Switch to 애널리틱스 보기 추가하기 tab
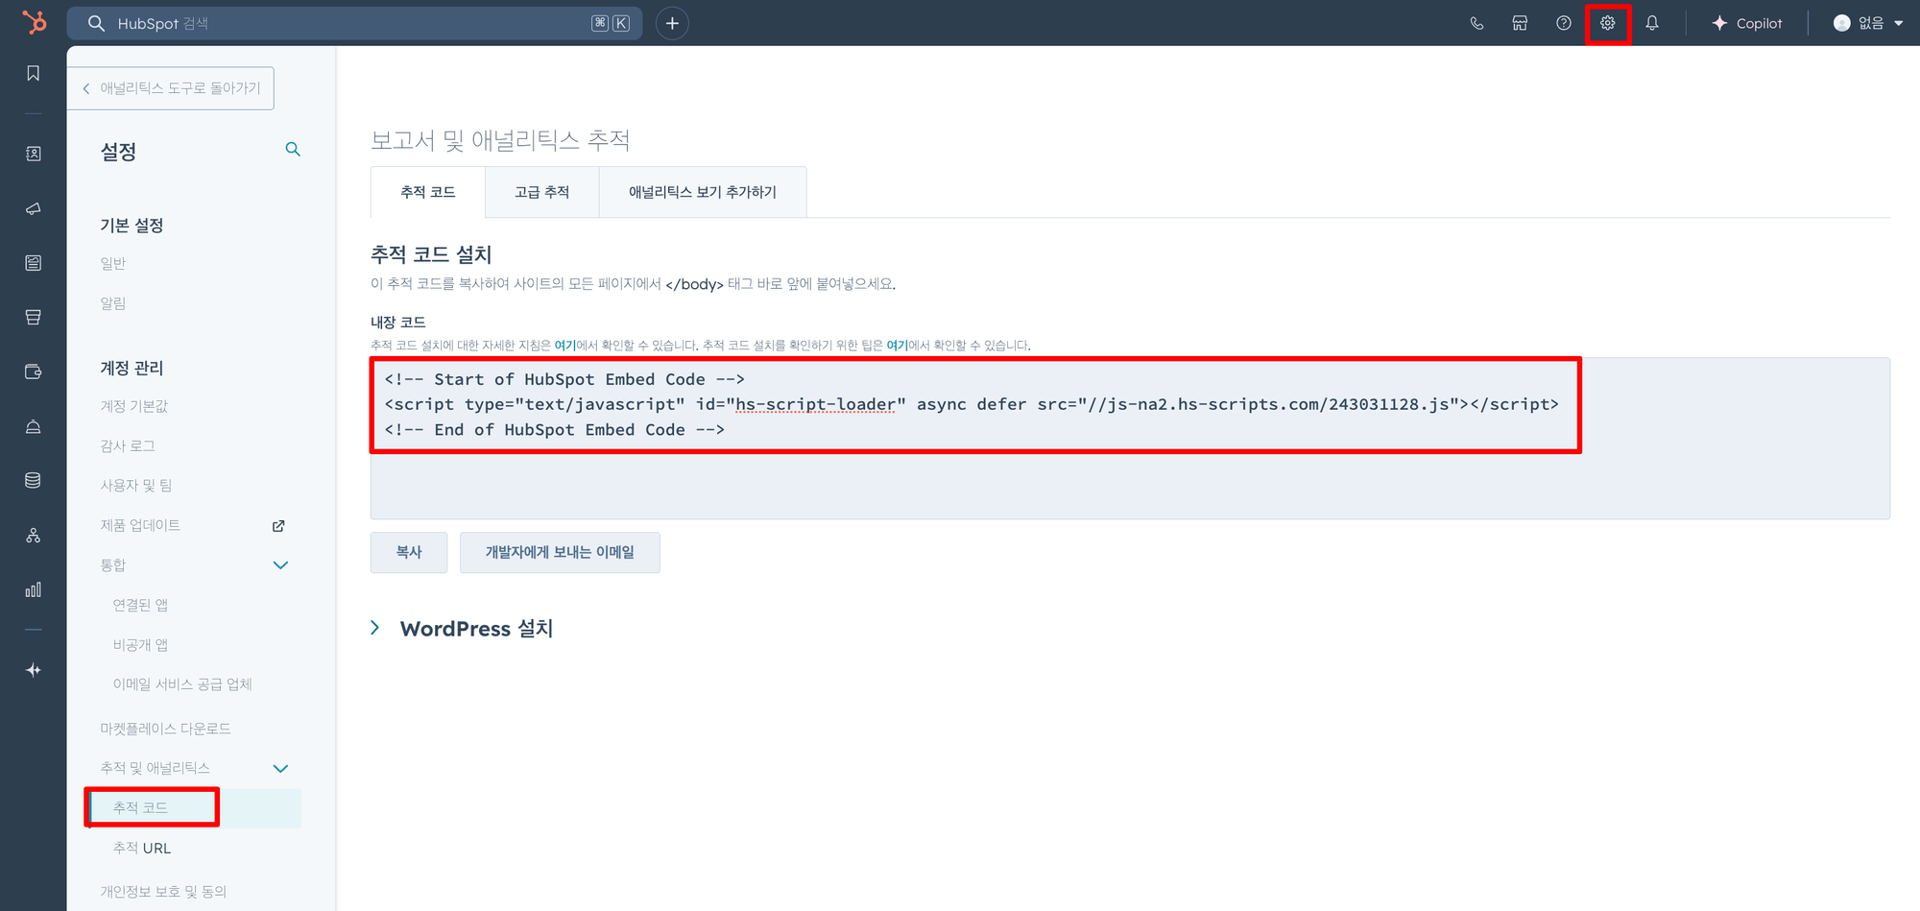Image resolution: width=1920 pixels, height=911 pixels. pyautogui.click(x=703, y=192)
